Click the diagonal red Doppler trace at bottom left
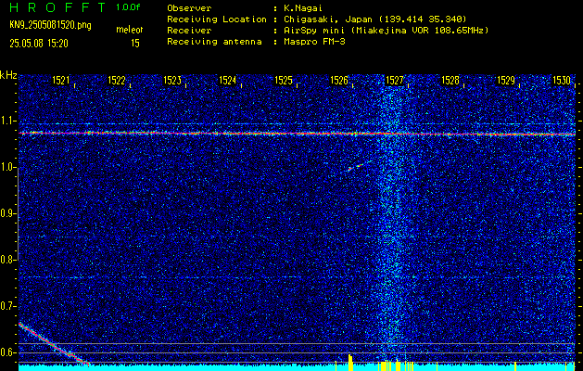The height and width of the screenshot is (371, 583). tap(54, 344)
